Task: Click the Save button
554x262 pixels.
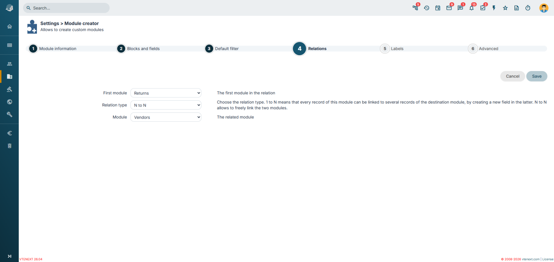Action: 537,76
